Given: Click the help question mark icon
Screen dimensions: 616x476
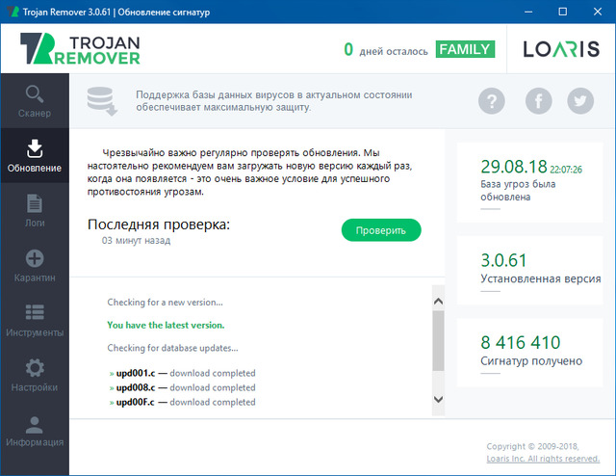Looking at the screenshot, I should pos(492,100).
